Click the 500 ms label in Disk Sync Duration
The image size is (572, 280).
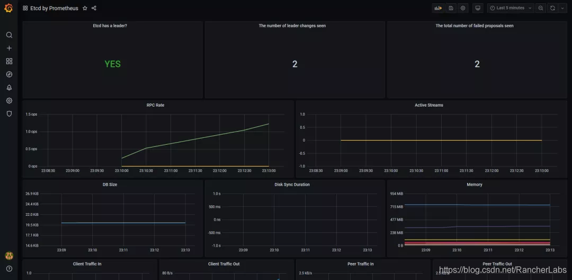pyautogui.click(x=216, y=207)
